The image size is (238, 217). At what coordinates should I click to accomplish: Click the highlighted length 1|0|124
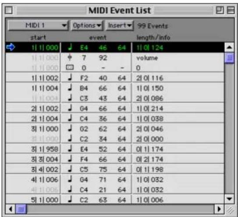pyautogui.click(x=149, y=48)
